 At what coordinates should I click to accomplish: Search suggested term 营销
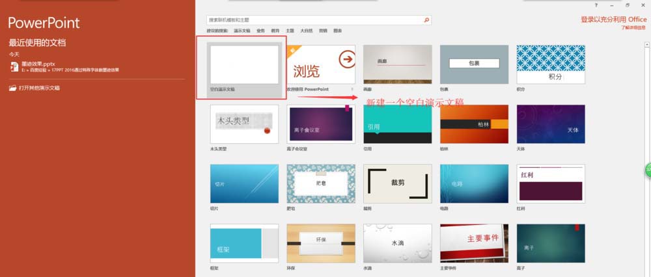323,31
